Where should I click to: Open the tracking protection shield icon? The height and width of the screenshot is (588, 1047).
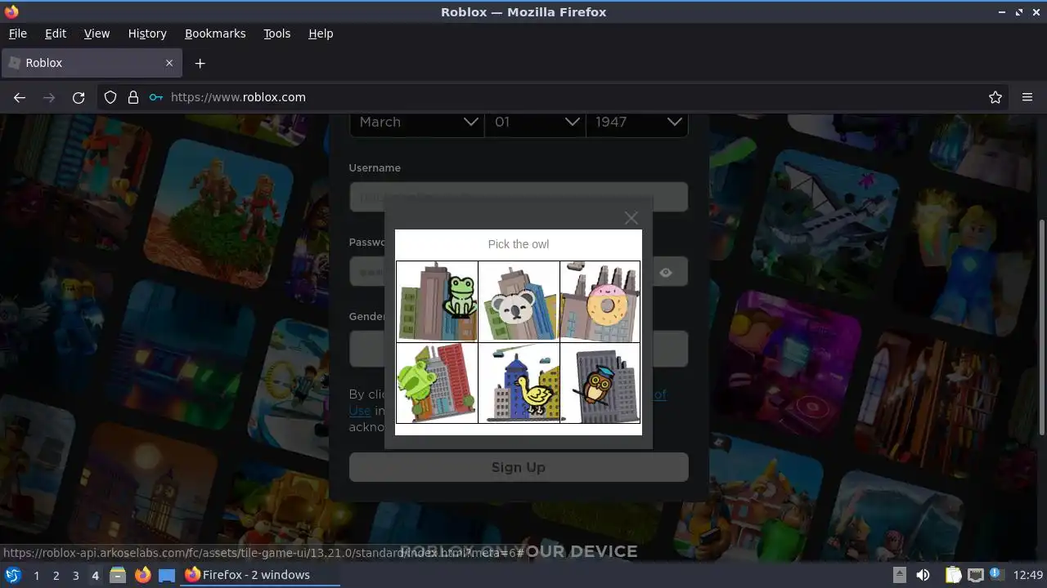coord(110,97)
